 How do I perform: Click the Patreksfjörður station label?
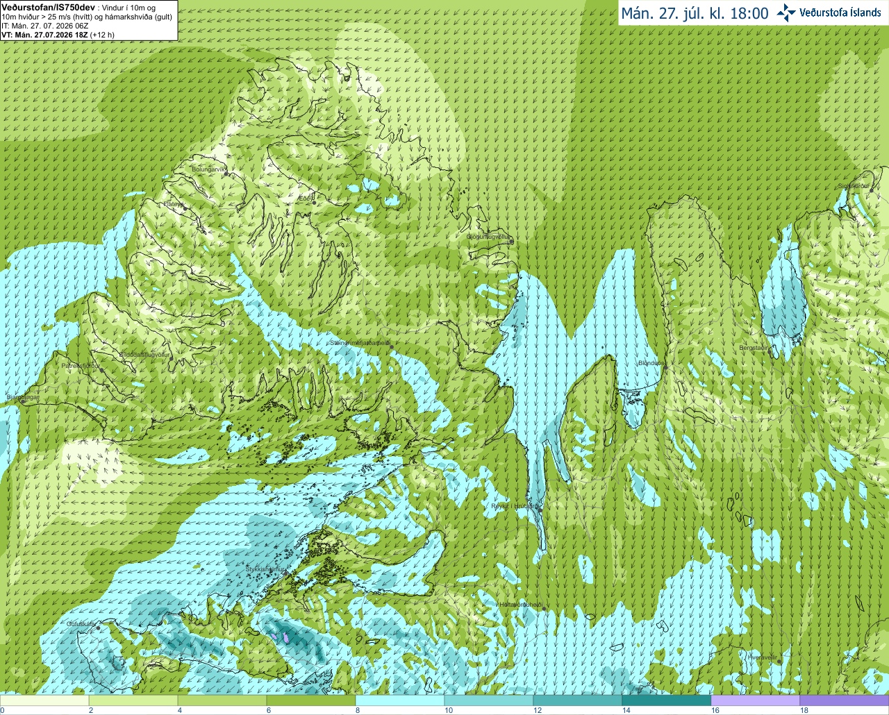tap(80, 365)
